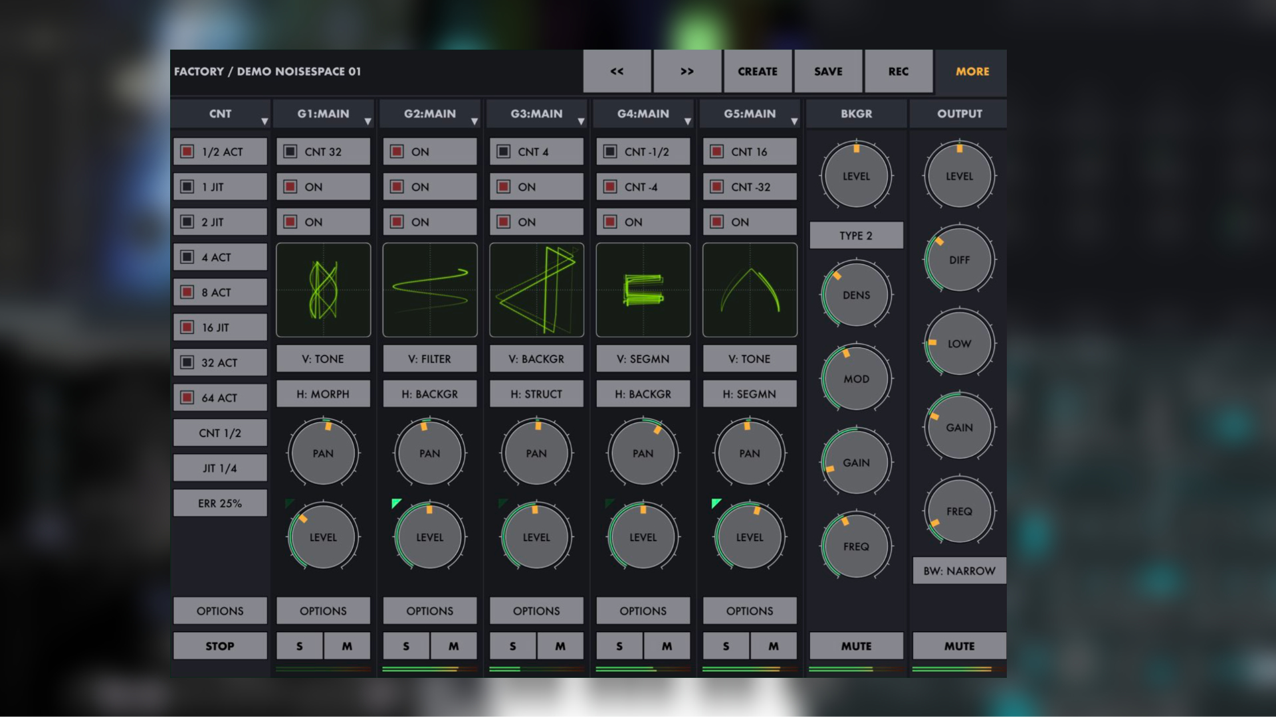1276x717 pixels.
Task: Toggle CNT -32 checkbox in G5 column
Action: click(x=716, y=187)
